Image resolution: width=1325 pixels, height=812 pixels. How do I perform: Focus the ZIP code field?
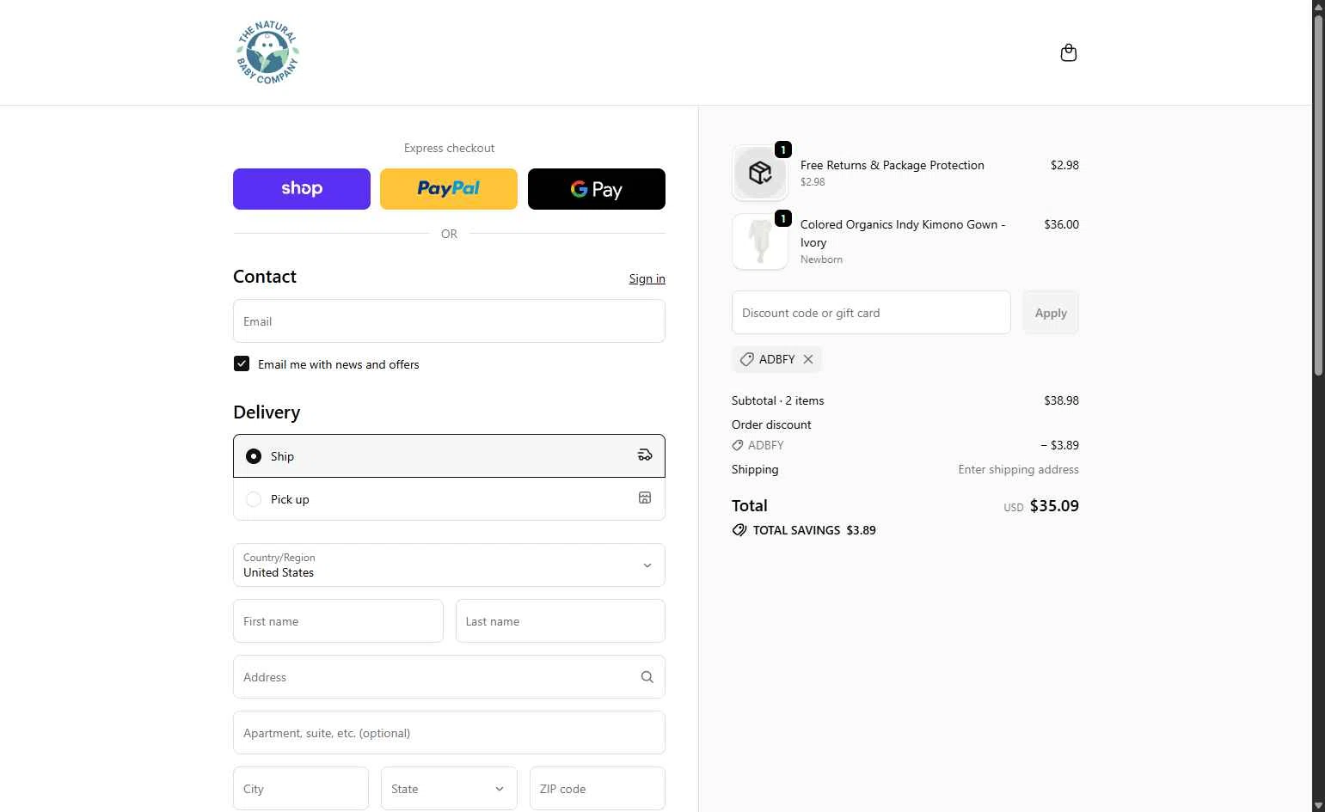(x=598, y=788)
